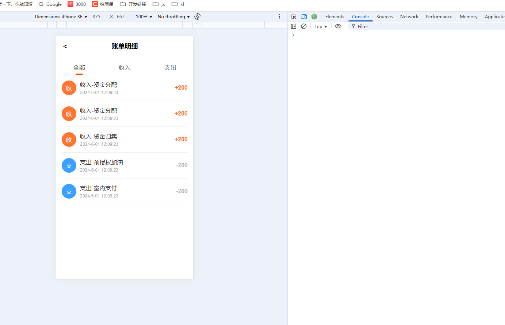Open the Network tab

pyautogui.click(x=409, y=16)
